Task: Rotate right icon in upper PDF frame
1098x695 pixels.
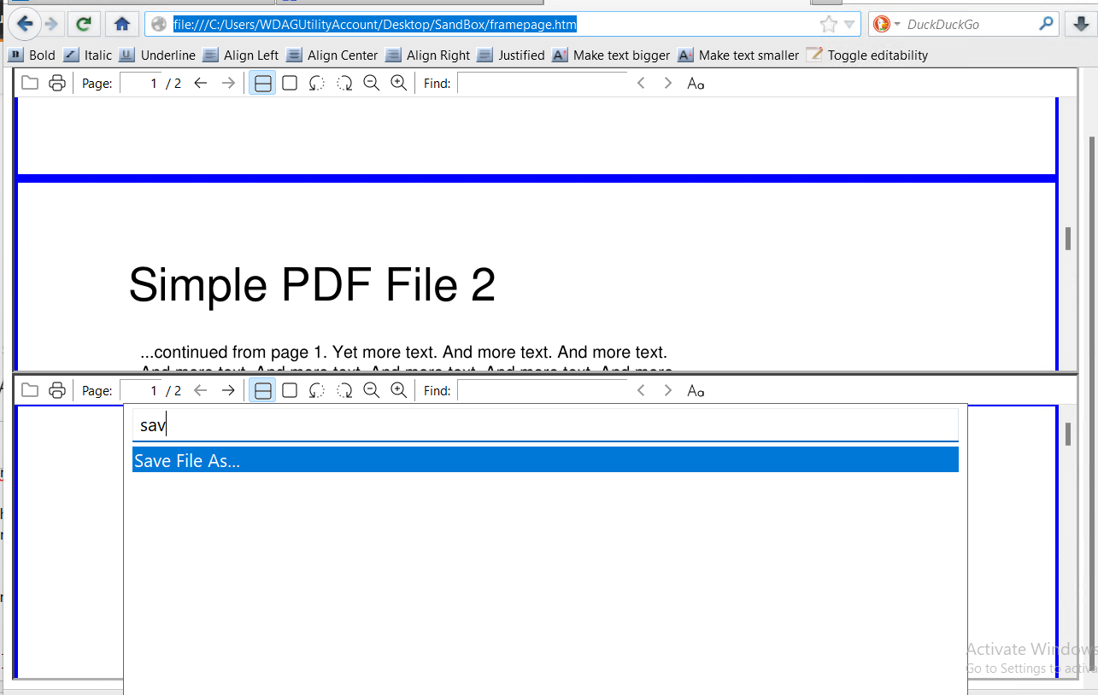Action: point(344,83)
